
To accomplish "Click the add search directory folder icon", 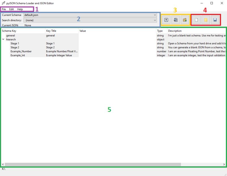I will coord(185,20).
